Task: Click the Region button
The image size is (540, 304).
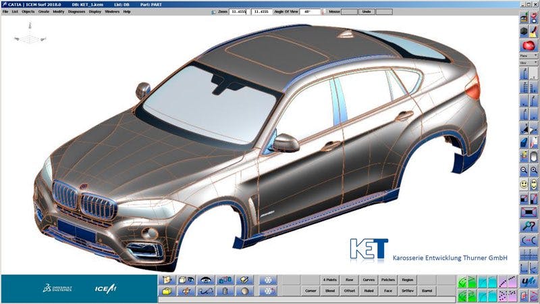Action: pyautogui.click(x=408, y=280)
